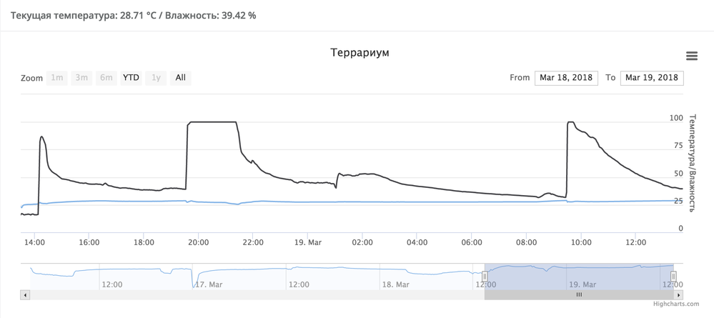Select the 1m zoom range
The image size is (714, 318).
point(57,78)
